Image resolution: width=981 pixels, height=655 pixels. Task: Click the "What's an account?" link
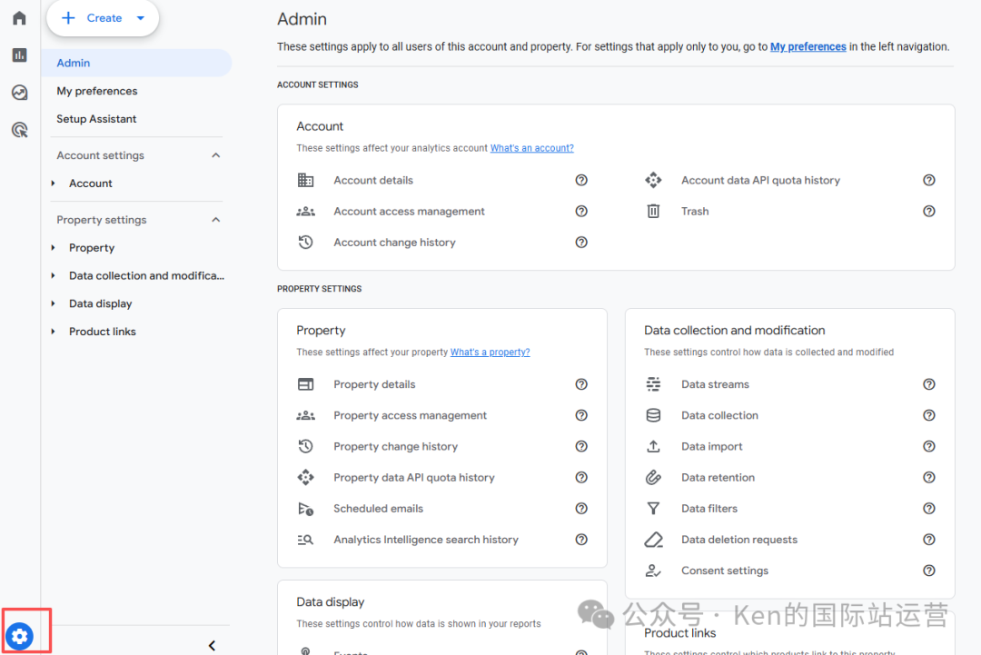531,148
